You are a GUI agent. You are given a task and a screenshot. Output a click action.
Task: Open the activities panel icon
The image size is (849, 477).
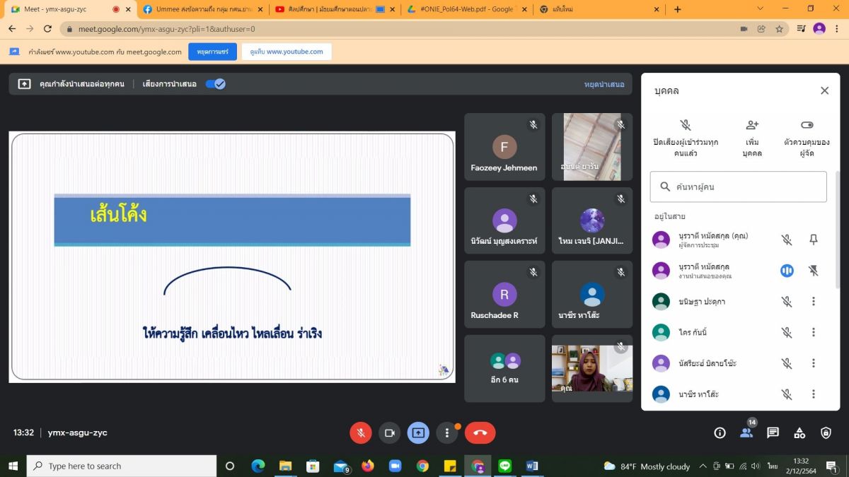(799, 432)
